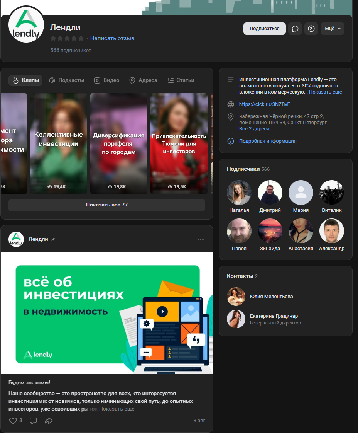
Task: Click the eye views icon on 19,4K clip
Action: pos(50,187)
